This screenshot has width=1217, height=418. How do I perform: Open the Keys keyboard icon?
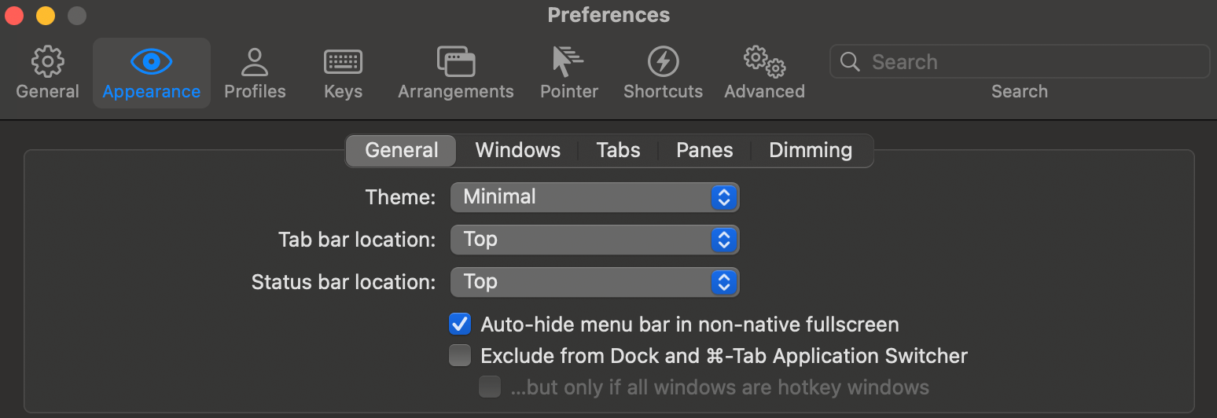click(x=343, y=62)
